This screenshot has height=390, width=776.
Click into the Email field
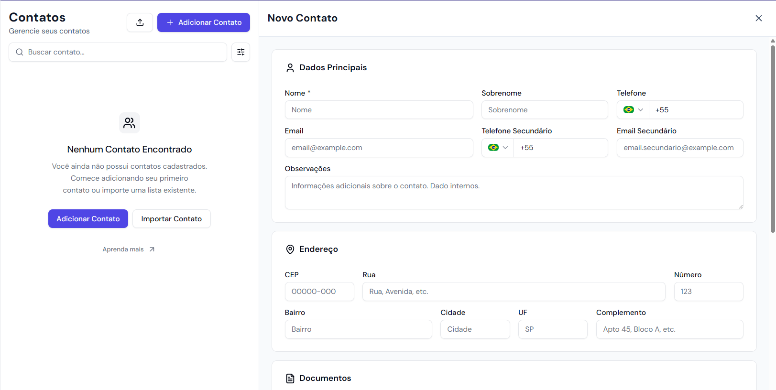379,148
